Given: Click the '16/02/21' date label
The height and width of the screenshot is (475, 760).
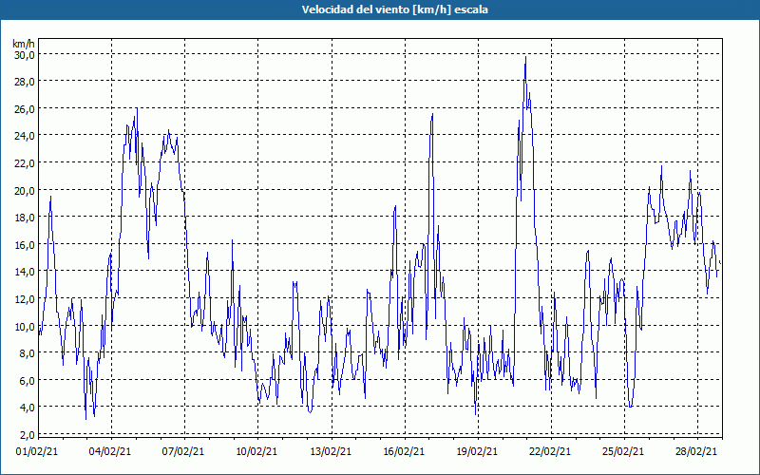Looking at the screenshot, I should click(404, 451).
